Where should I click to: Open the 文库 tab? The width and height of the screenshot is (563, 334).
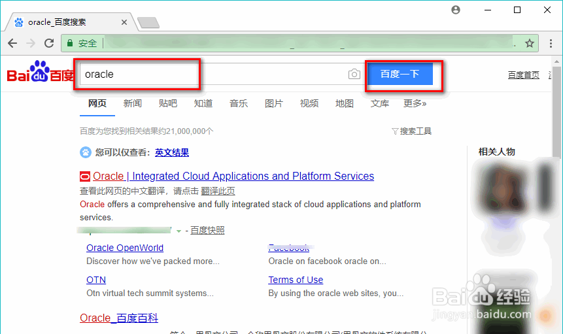click(380, 103)
